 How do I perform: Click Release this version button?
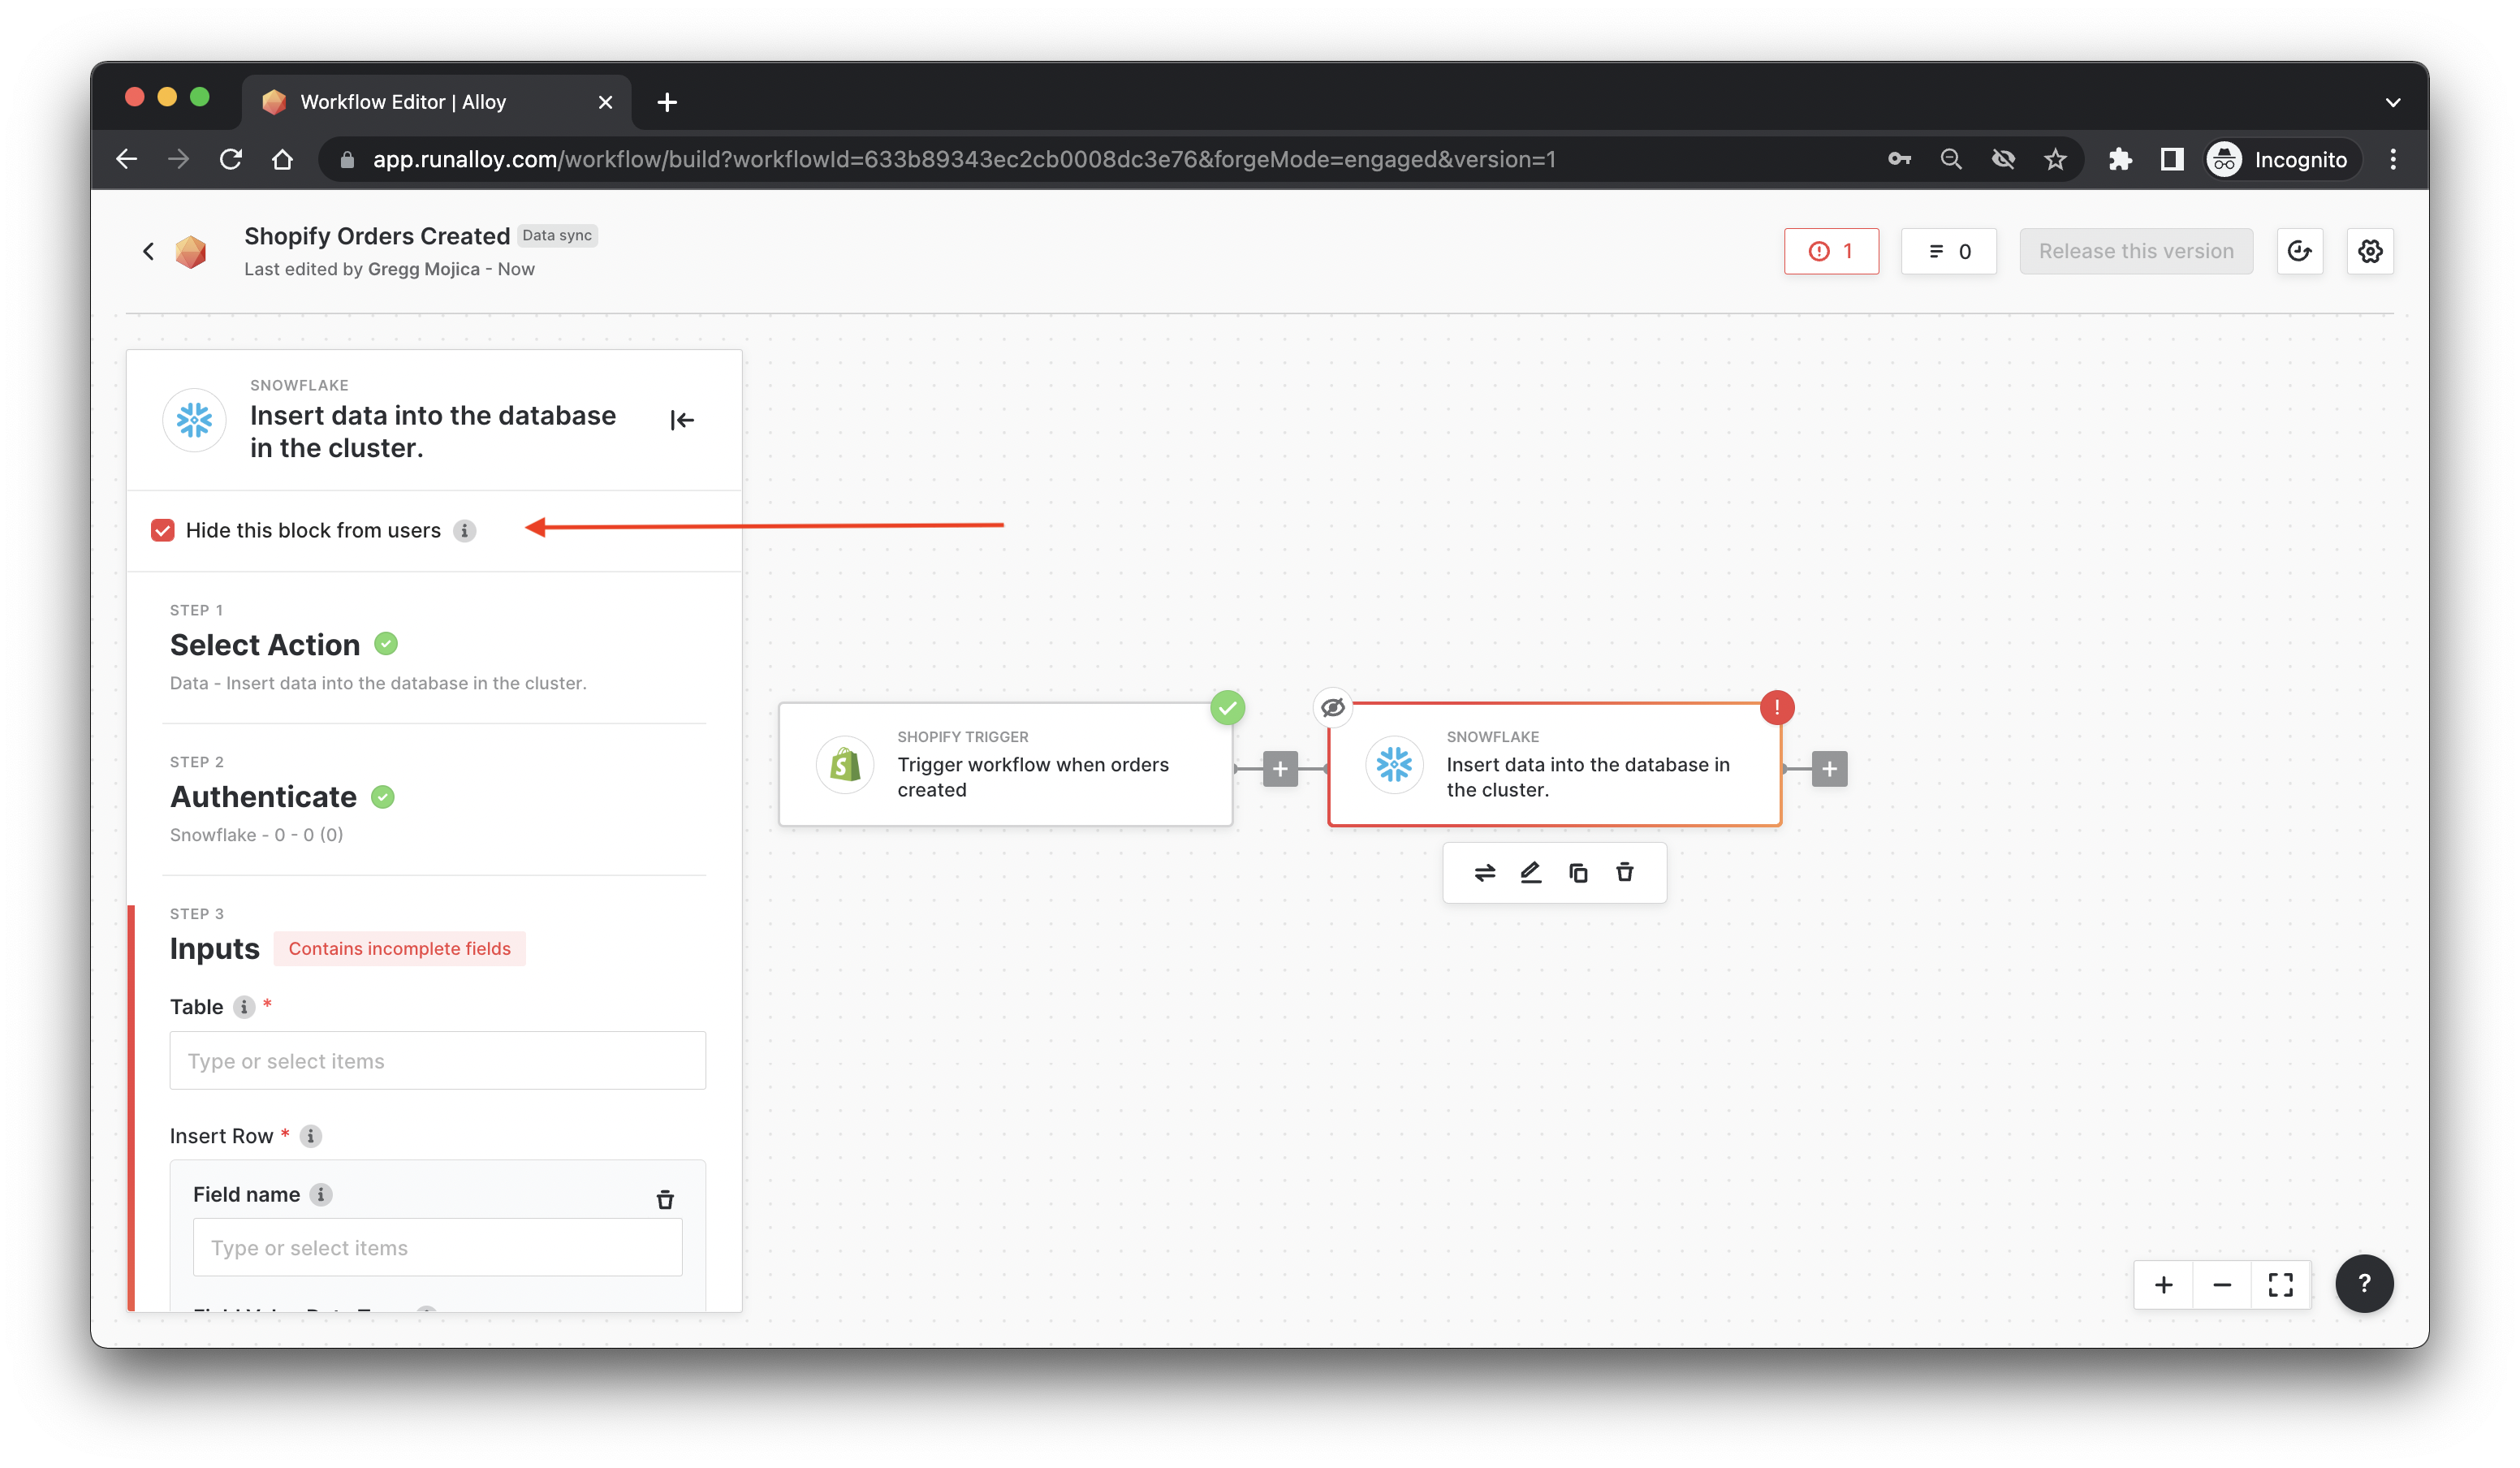point(2136,251)
